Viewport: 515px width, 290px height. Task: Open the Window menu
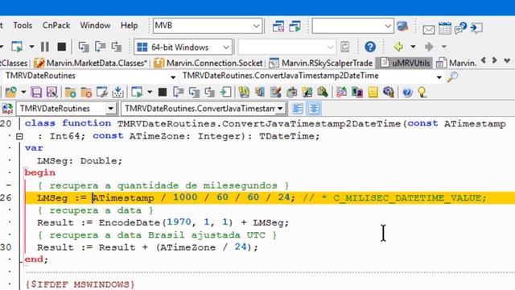tap(95, 25)
